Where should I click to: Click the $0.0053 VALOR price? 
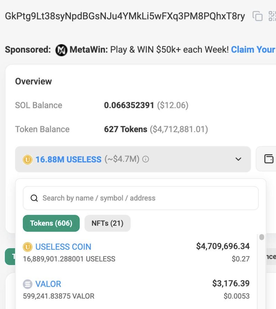[x=236, y=296]
